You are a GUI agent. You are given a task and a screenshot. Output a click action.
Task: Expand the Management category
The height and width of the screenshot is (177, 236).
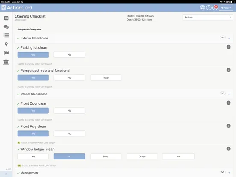tap(229, 173)
